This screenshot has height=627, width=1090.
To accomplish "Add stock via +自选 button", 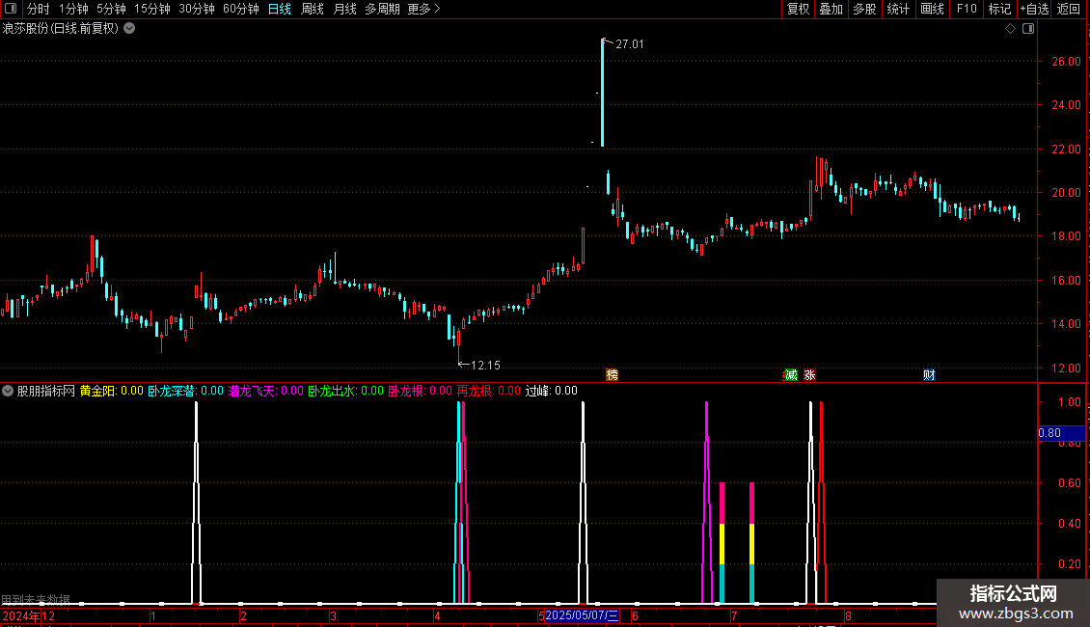I will (1034, 9).
